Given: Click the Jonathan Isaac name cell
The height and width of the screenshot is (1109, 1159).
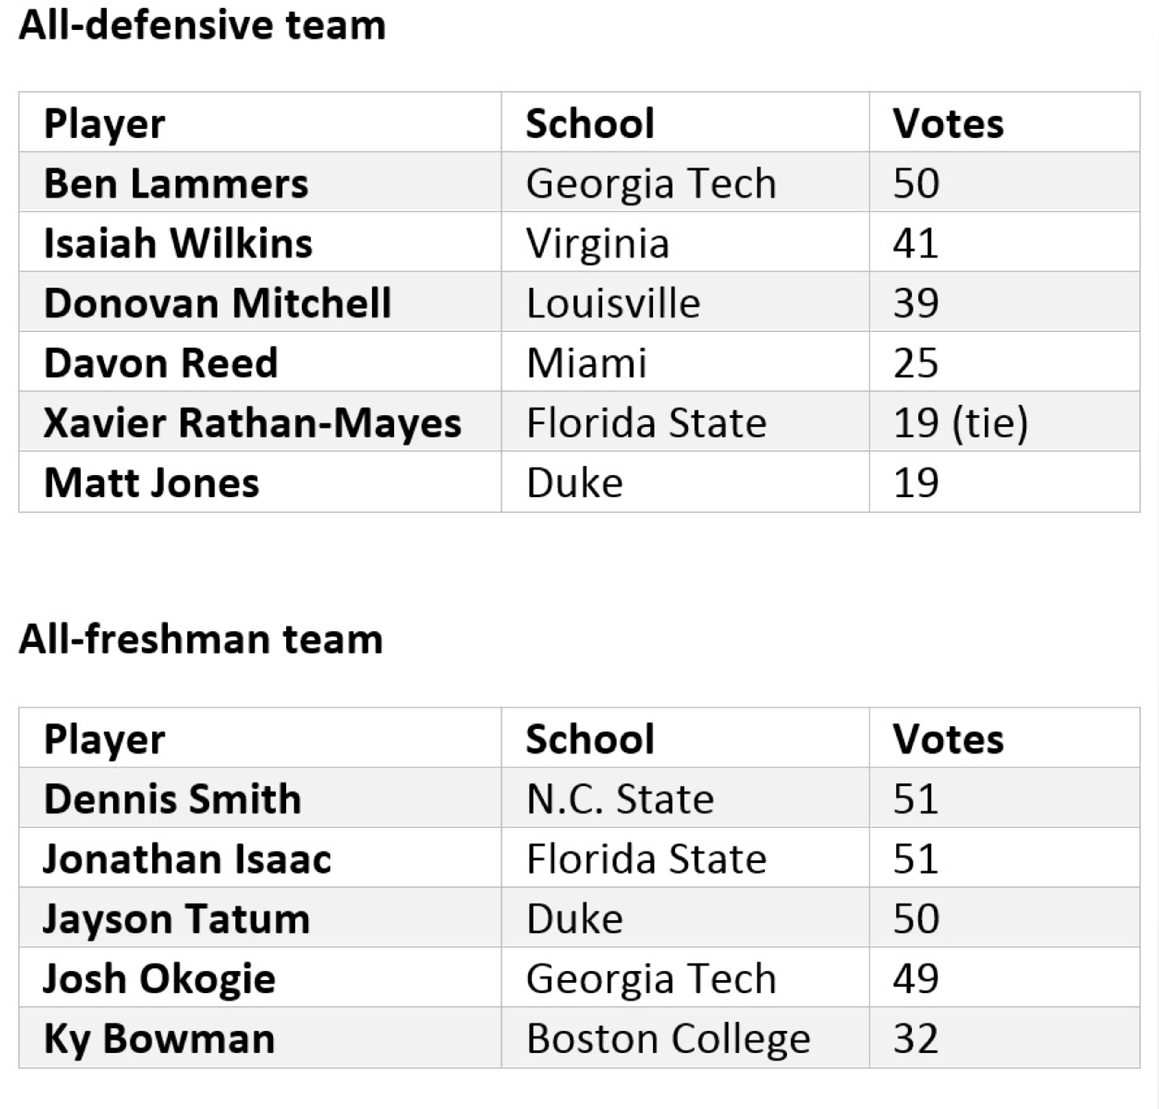Looking at the screenshot, I should tap(187, 859).
